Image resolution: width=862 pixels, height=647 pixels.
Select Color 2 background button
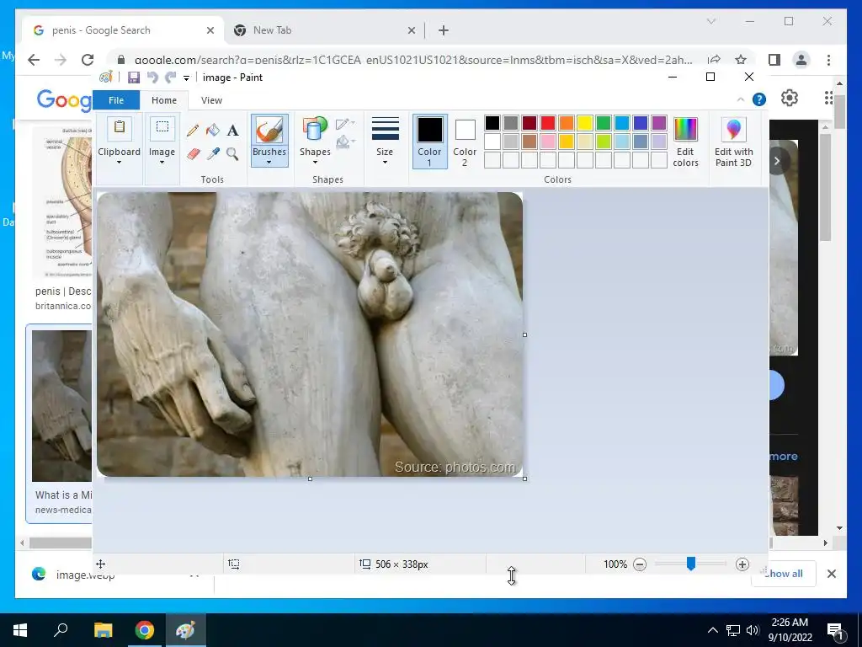click(x=465, y=142)
